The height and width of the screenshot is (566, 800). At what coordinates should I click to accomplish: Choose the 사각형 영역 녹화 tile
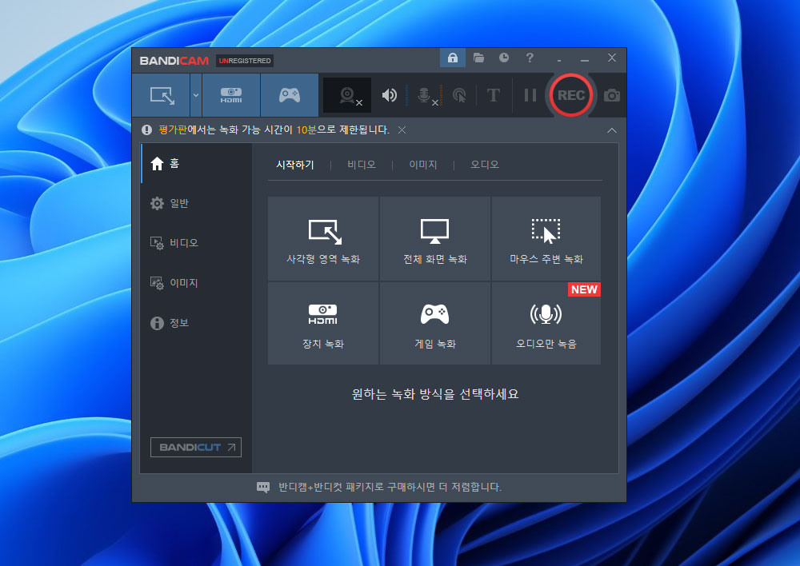tap(323, 239)
